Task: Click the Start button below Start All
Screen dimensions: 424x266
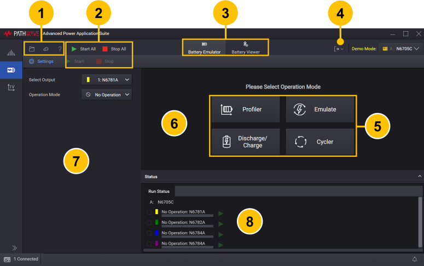Action: click(75, 61)
